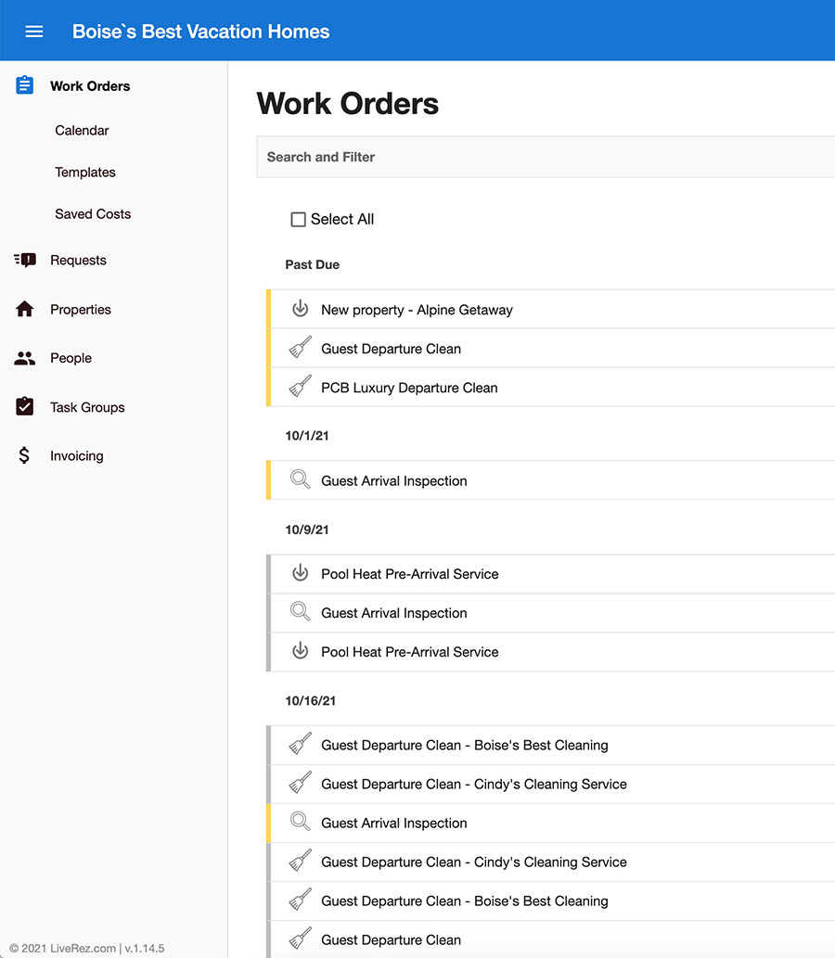
Task: Toggle the Select All checkbox
Action: [299, 220]
